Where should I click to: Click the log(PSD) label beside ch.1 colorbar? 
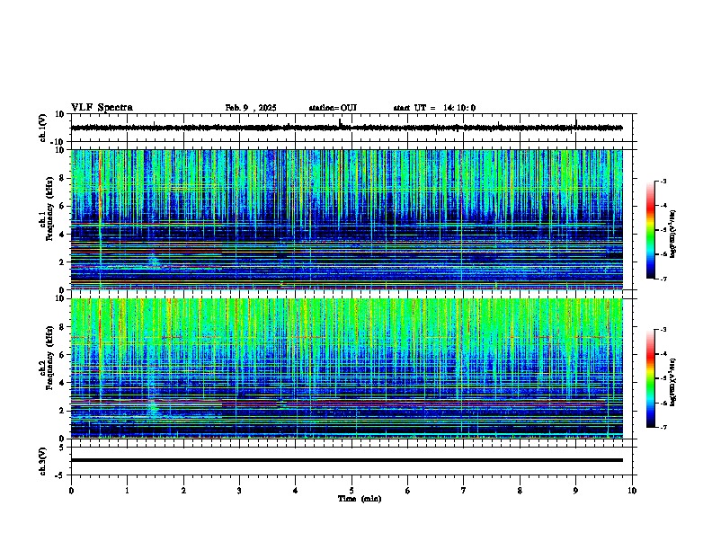[672, 235]
